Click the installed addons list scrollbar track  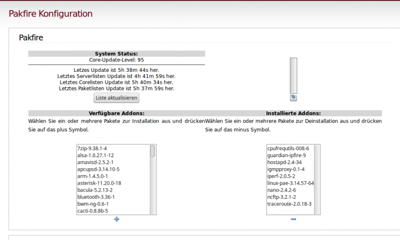click(x=317, y=180)
